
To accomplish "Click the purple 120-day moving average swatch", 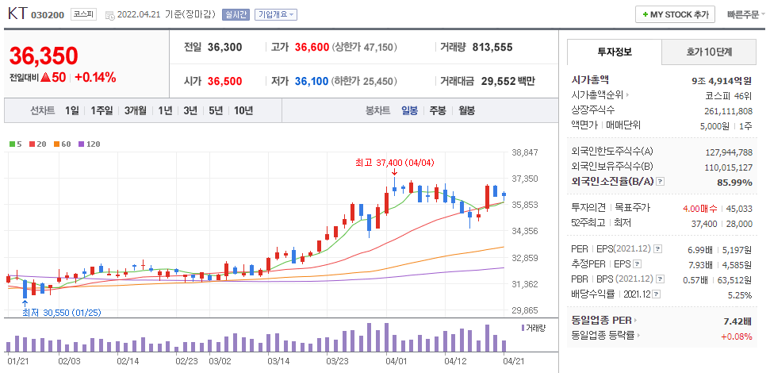I will click(82, 144).
